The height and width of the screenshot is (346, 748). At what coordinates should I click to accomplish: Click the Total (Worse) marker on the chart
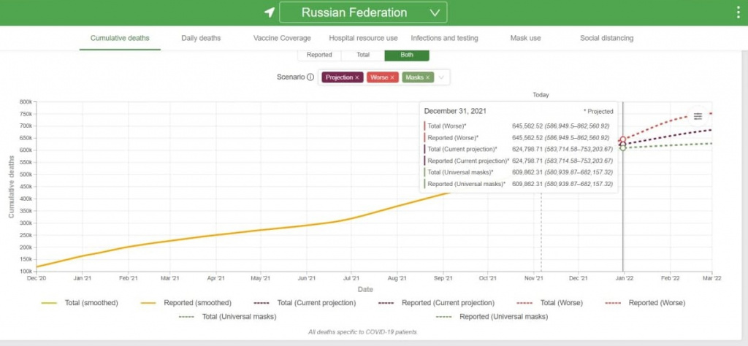coord(622,140)
